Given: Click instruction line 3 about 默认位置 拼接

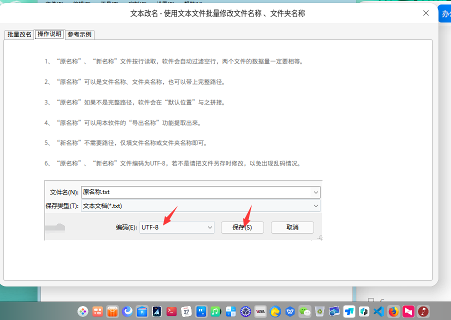Looking at the screenshot, I should [135, 102].
